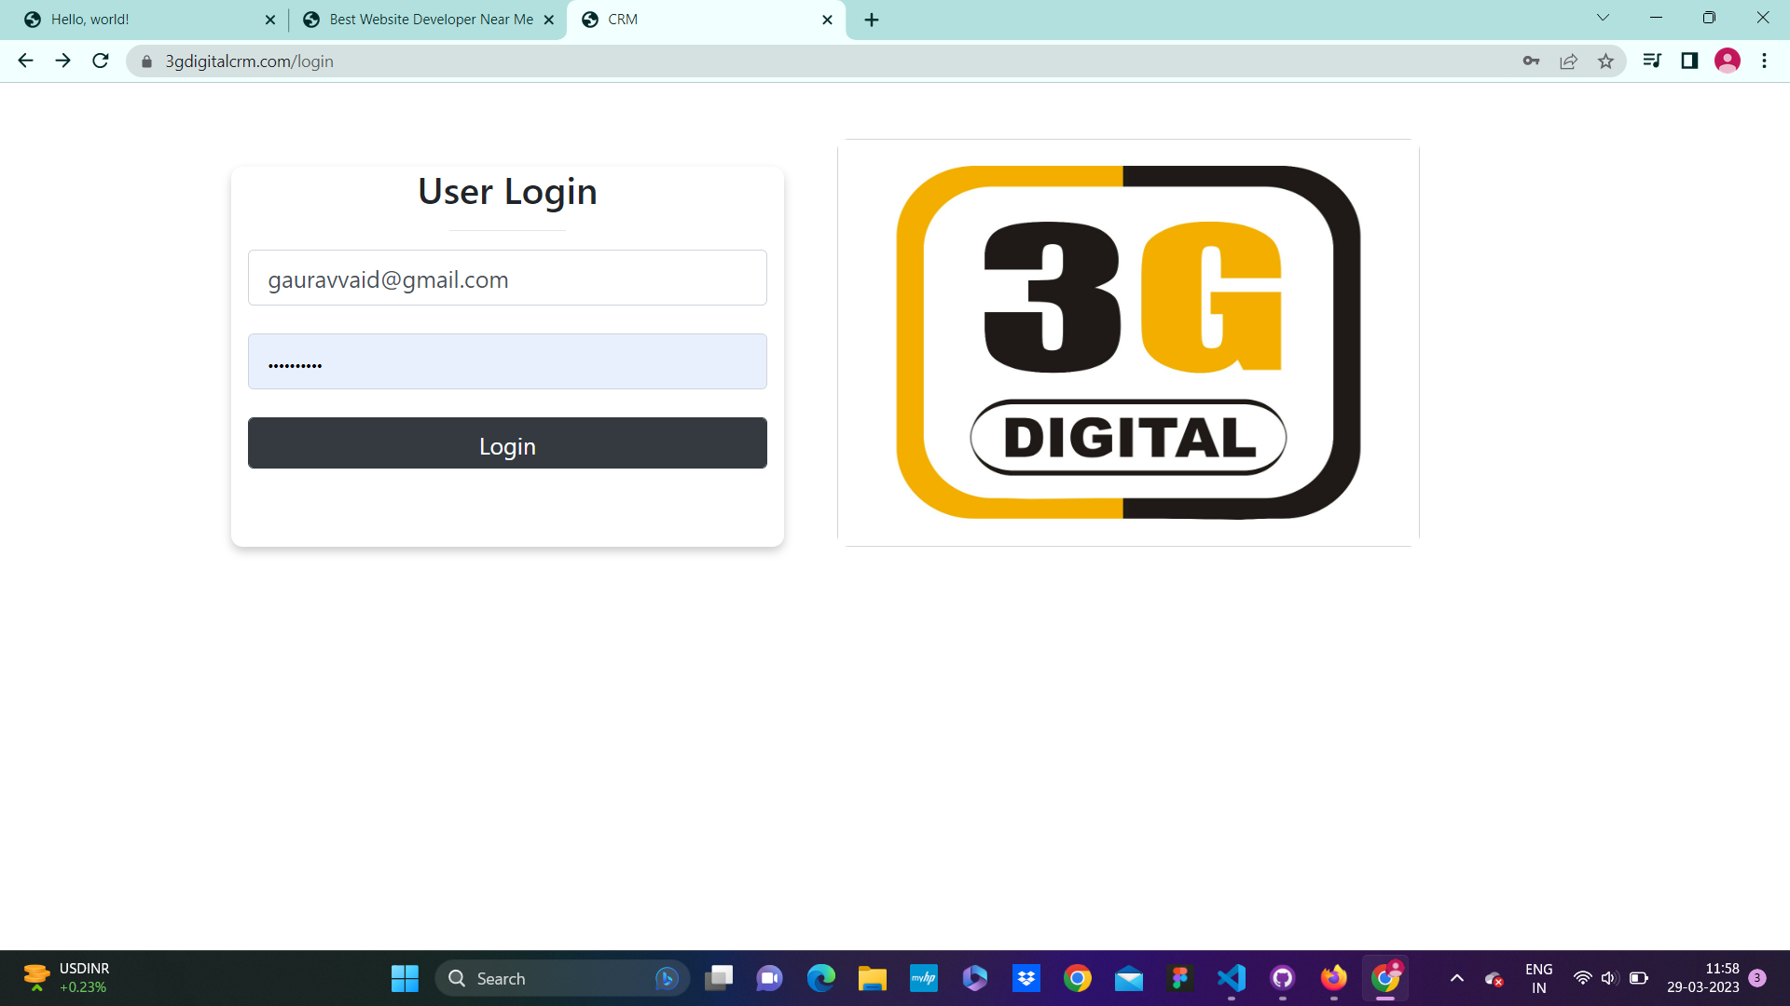Focus the password input field
Image resolution: width=1790 pixels, height=1006 pixels.
[x=507, y=361]
